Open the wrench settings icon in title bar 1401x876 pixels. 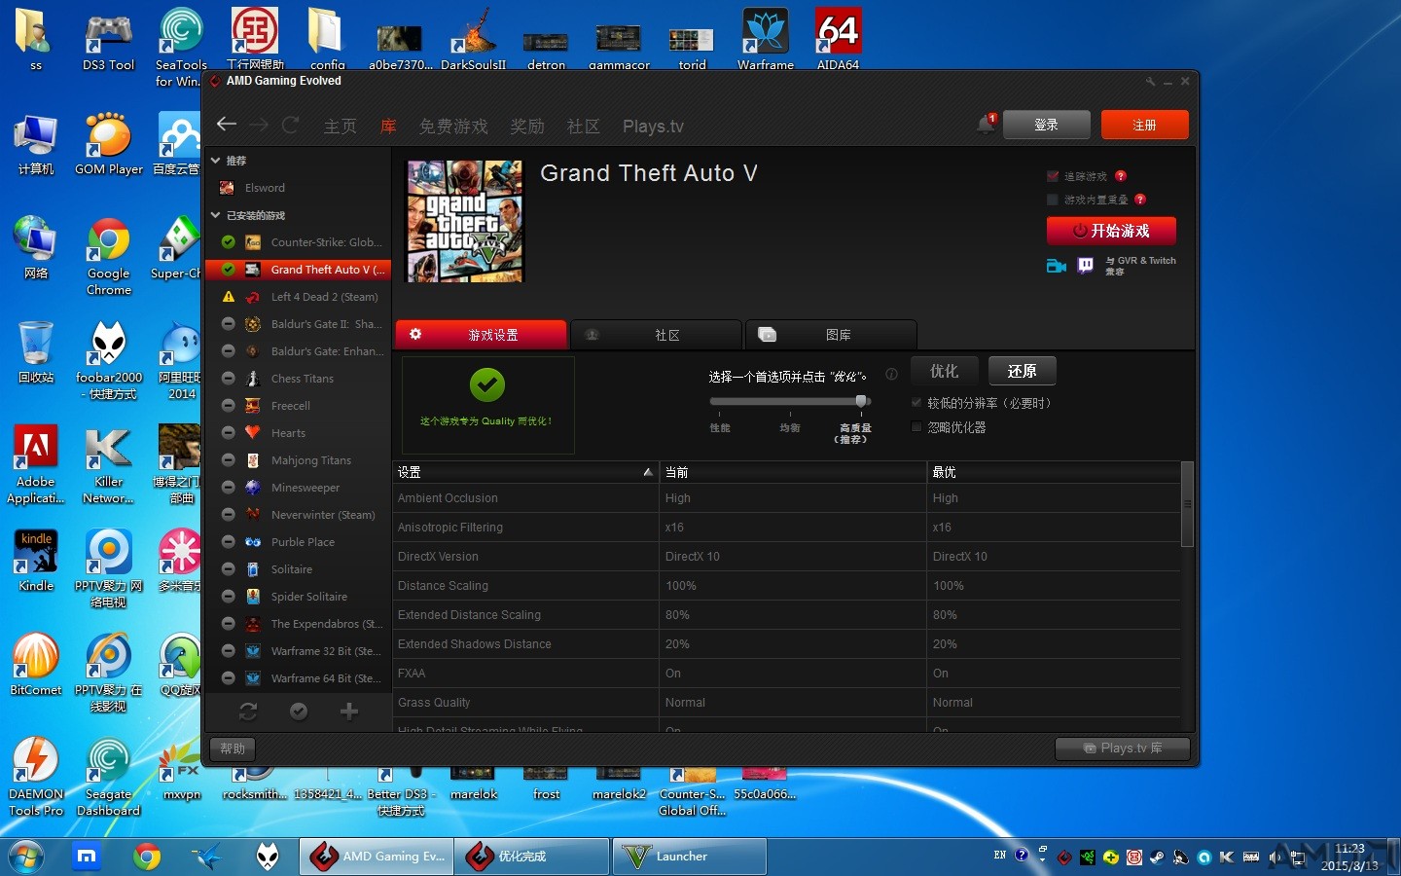pyautogui.click(x=1151, y=82)
